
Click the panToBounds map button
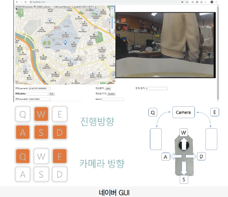(62, 7)
